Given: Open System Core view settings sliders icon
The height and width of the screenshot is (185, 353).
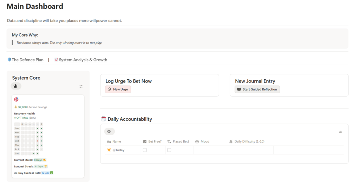Looking at the screenshot, I should (81, 86).
